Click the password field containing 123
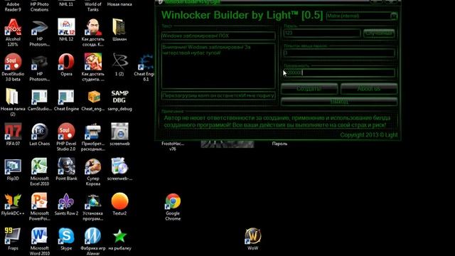 tap(322, 33)
